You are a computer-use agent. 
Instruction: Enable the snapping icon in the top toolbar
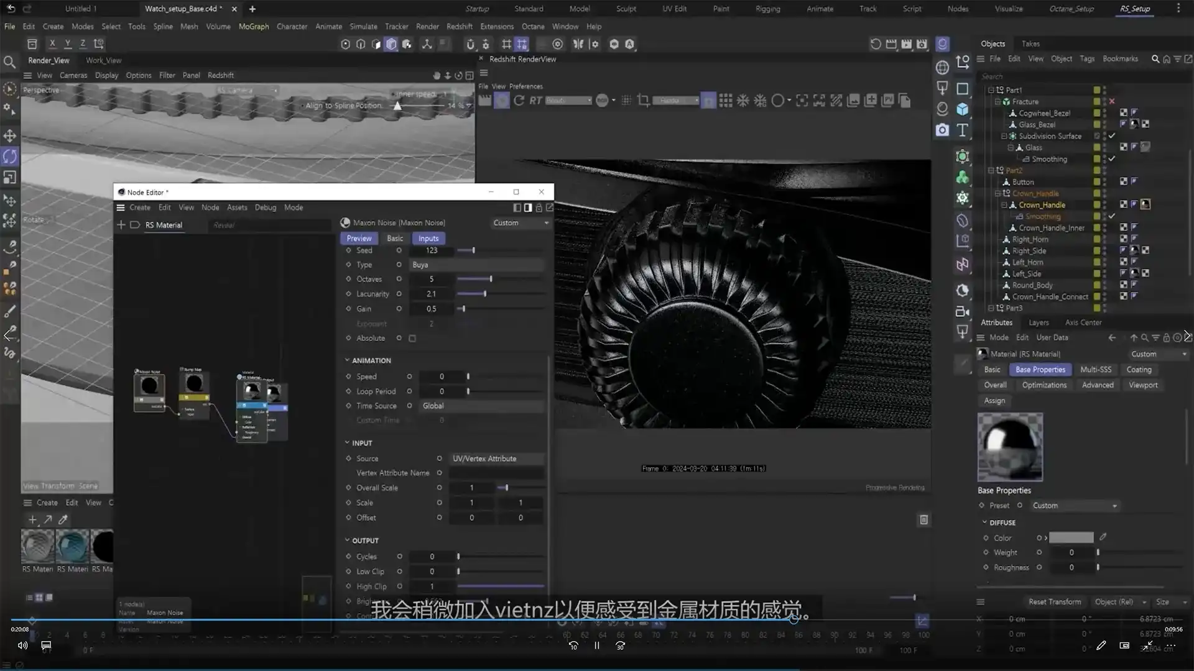470,44
